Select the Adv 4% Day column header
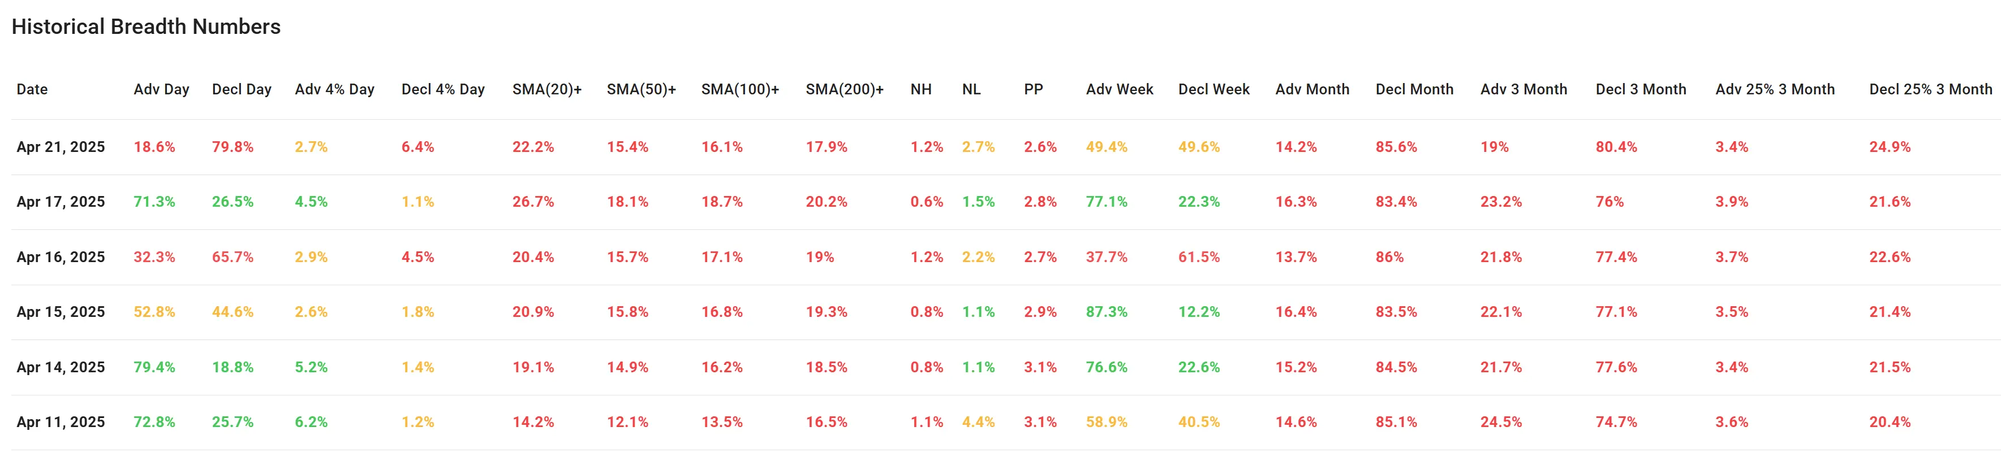The image size is (2001, 457). (334, 89)
